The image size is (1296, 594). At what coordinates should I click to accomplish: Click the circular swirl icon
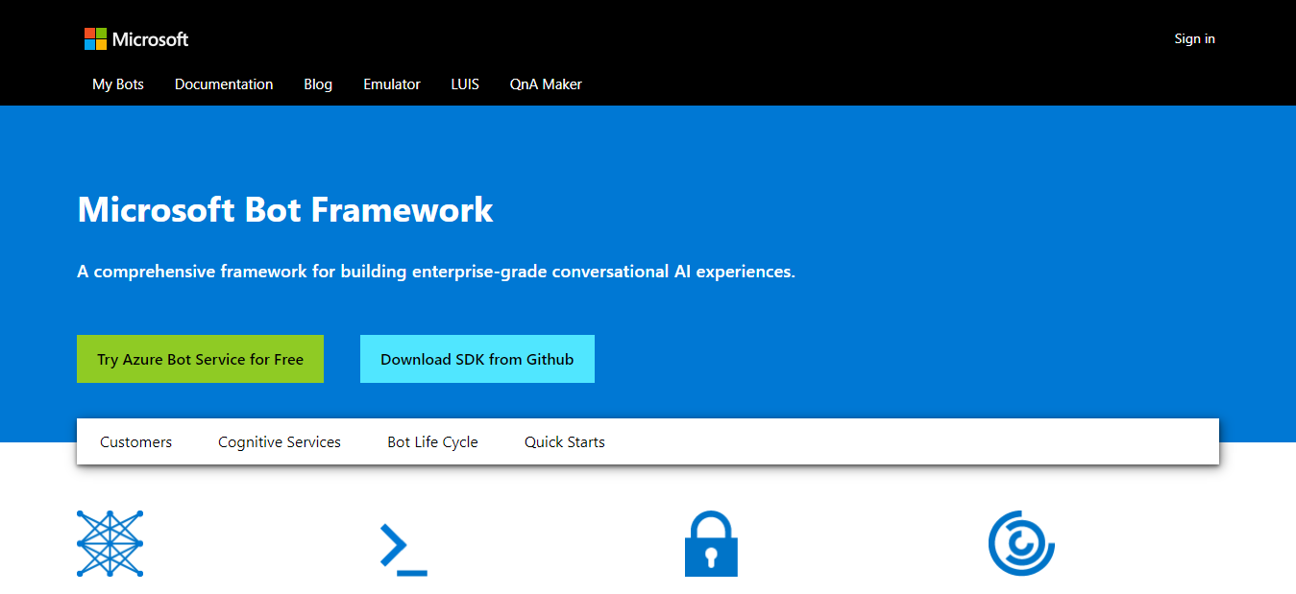[1021, 543]
